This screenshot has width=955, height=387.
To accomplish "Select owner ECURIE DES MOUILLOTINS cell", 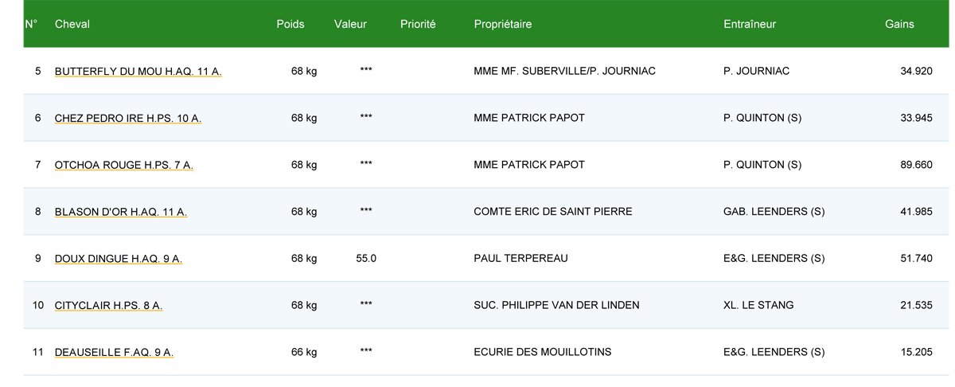I will (543, 352).
